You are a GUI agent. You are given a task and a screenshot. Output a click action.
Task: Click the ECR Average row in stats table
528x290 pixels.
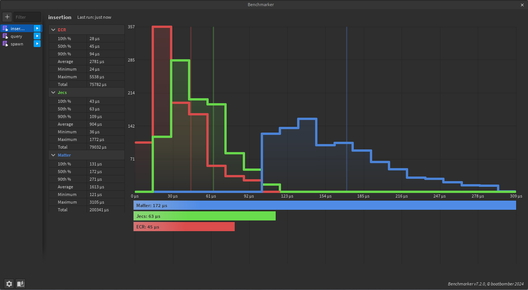tap(87, 62)
